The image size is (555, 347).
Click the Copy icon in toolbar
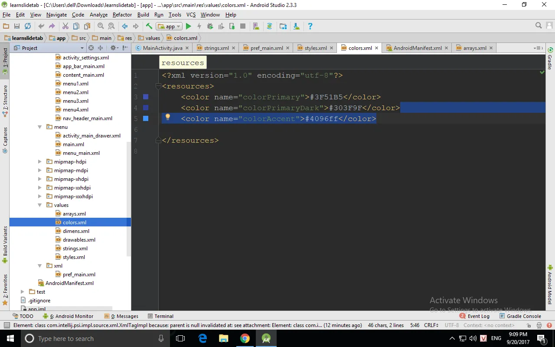pyautogui.click(x=76, y=26)
